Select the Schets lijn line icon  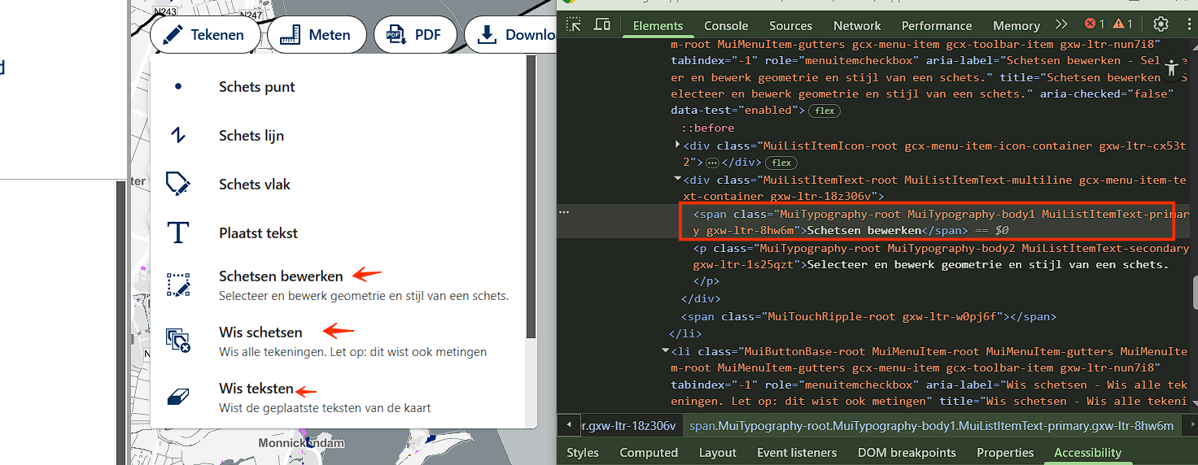[x=178, y=136]
